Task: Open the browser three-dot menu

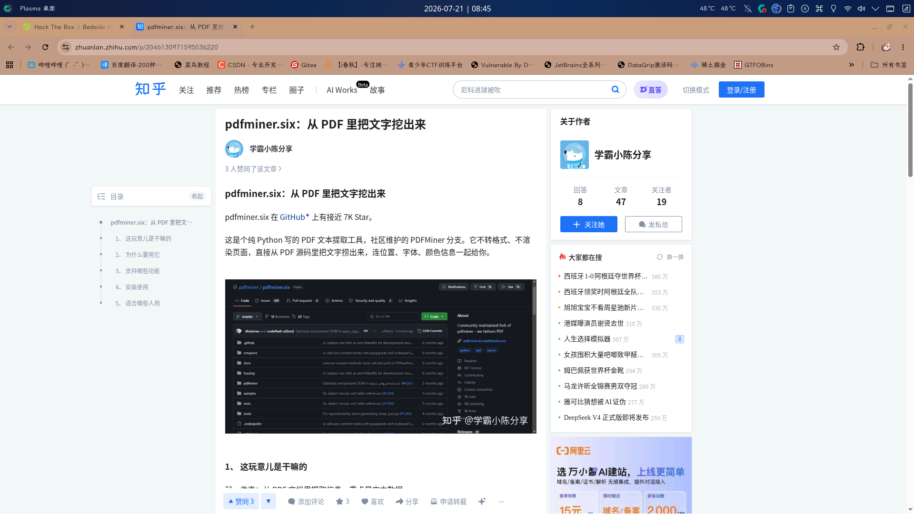Action: (x=903, y=47)
